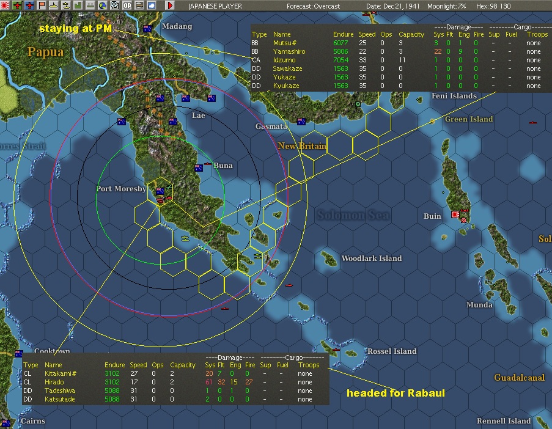Select the Allied flag base at Buna
This screenshot has width=552, height=429.
[199, 168]
